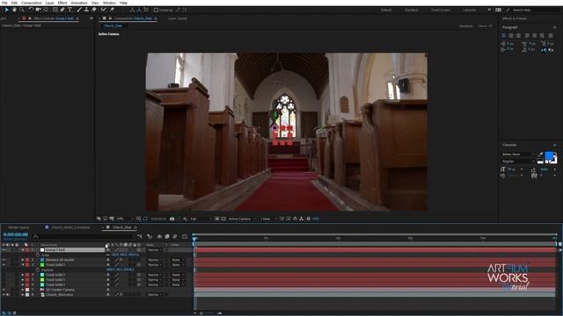Expand the Element 3D model layer
563x316 pixels.
pyautogui.click(x=23, y=260)
